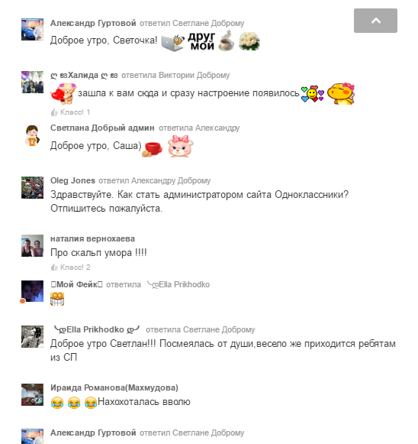418x444 pixels.
Task: Open the first Александр Гуртовой avatar at the top
Action: pyautogui.click(x=33, y=29)
